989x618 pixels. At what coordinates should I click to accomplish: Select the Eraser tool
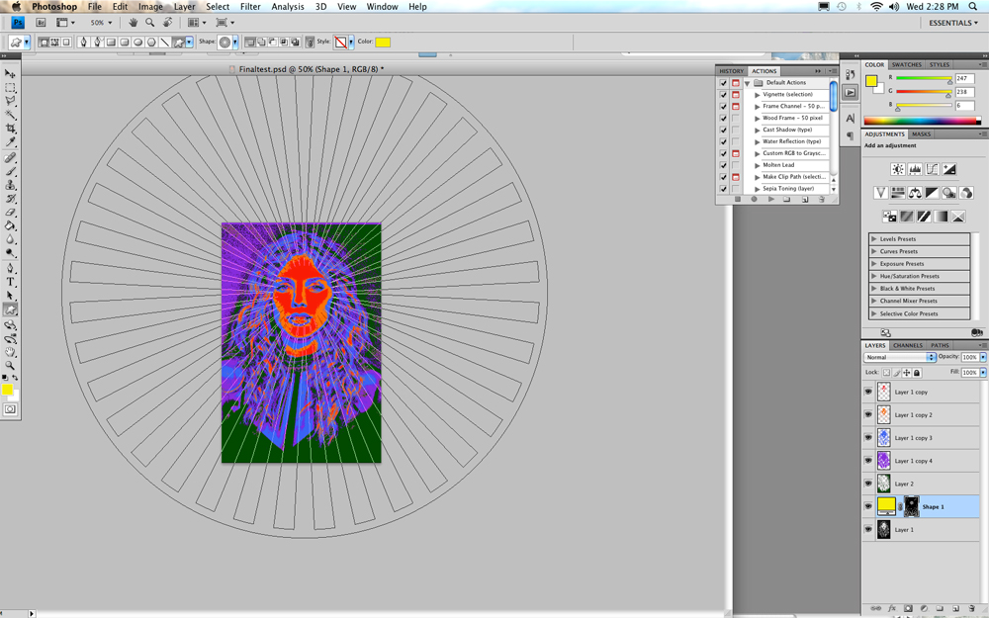tap(10, 213)
